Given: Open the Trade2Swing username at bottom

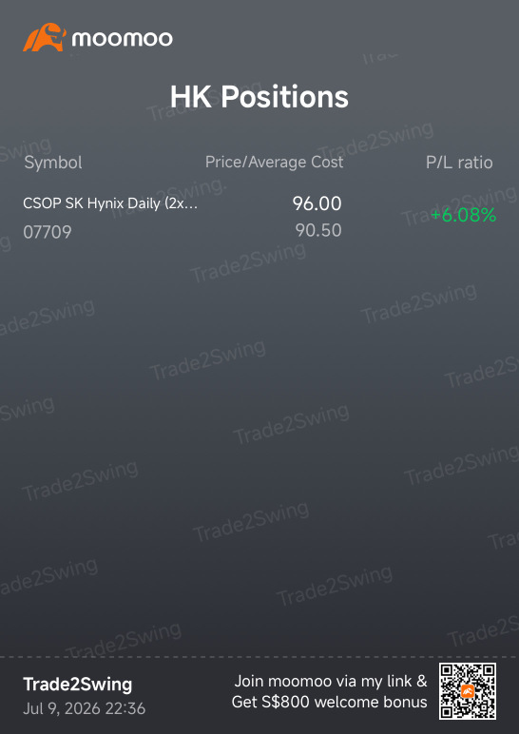Looking at the screenshot, I should click(78, 685).
